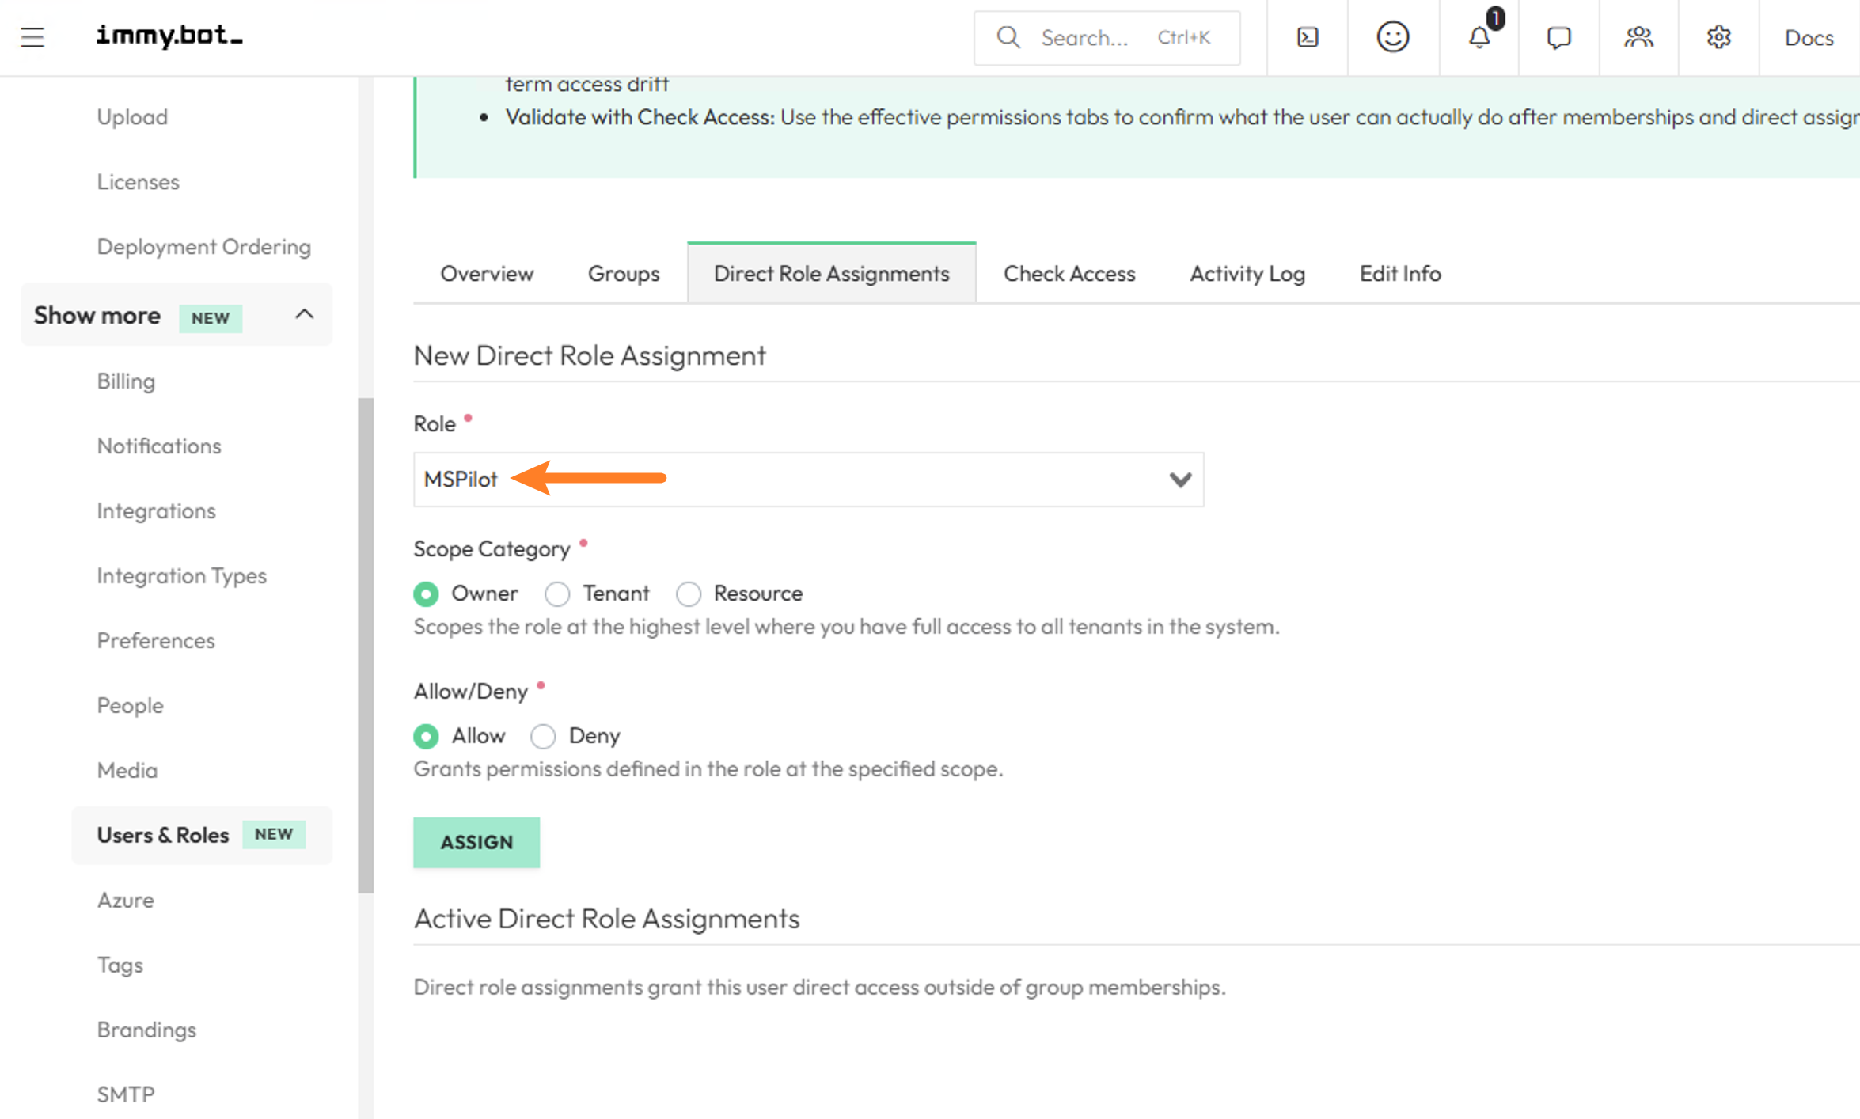Select the Resource scope category
Viewport: 1860px width, 1119px height.
689,594
